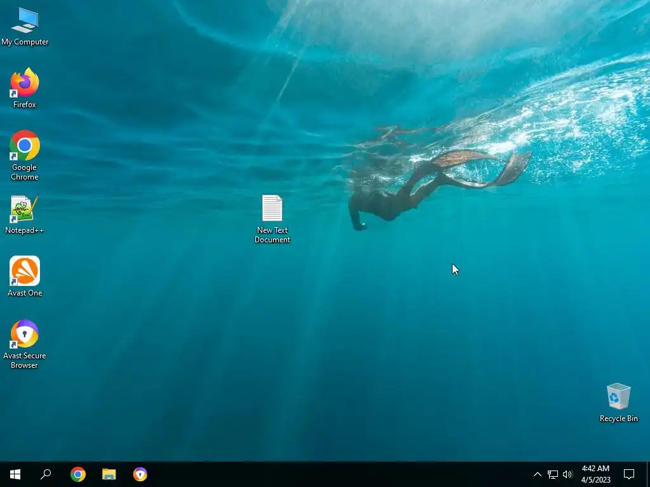Select the Recycle Bin icon
Viewport: 650px width, 487px height.
(618, 403)
